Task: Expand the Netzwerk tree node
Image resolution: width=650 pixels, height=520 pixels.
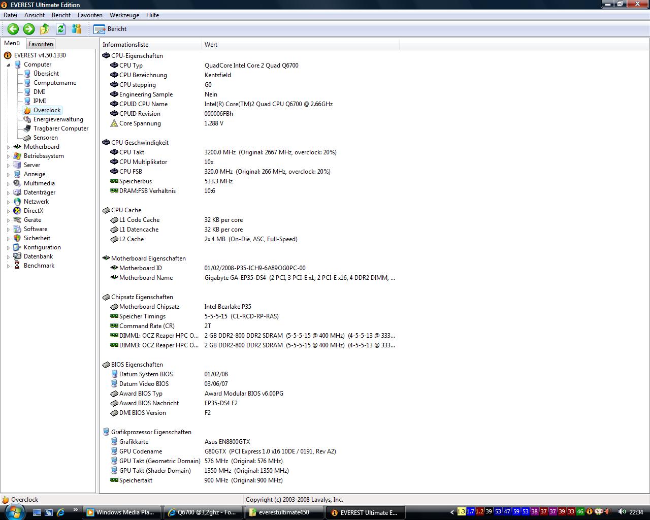Action: pyautogui.click(x=8, y=202)
